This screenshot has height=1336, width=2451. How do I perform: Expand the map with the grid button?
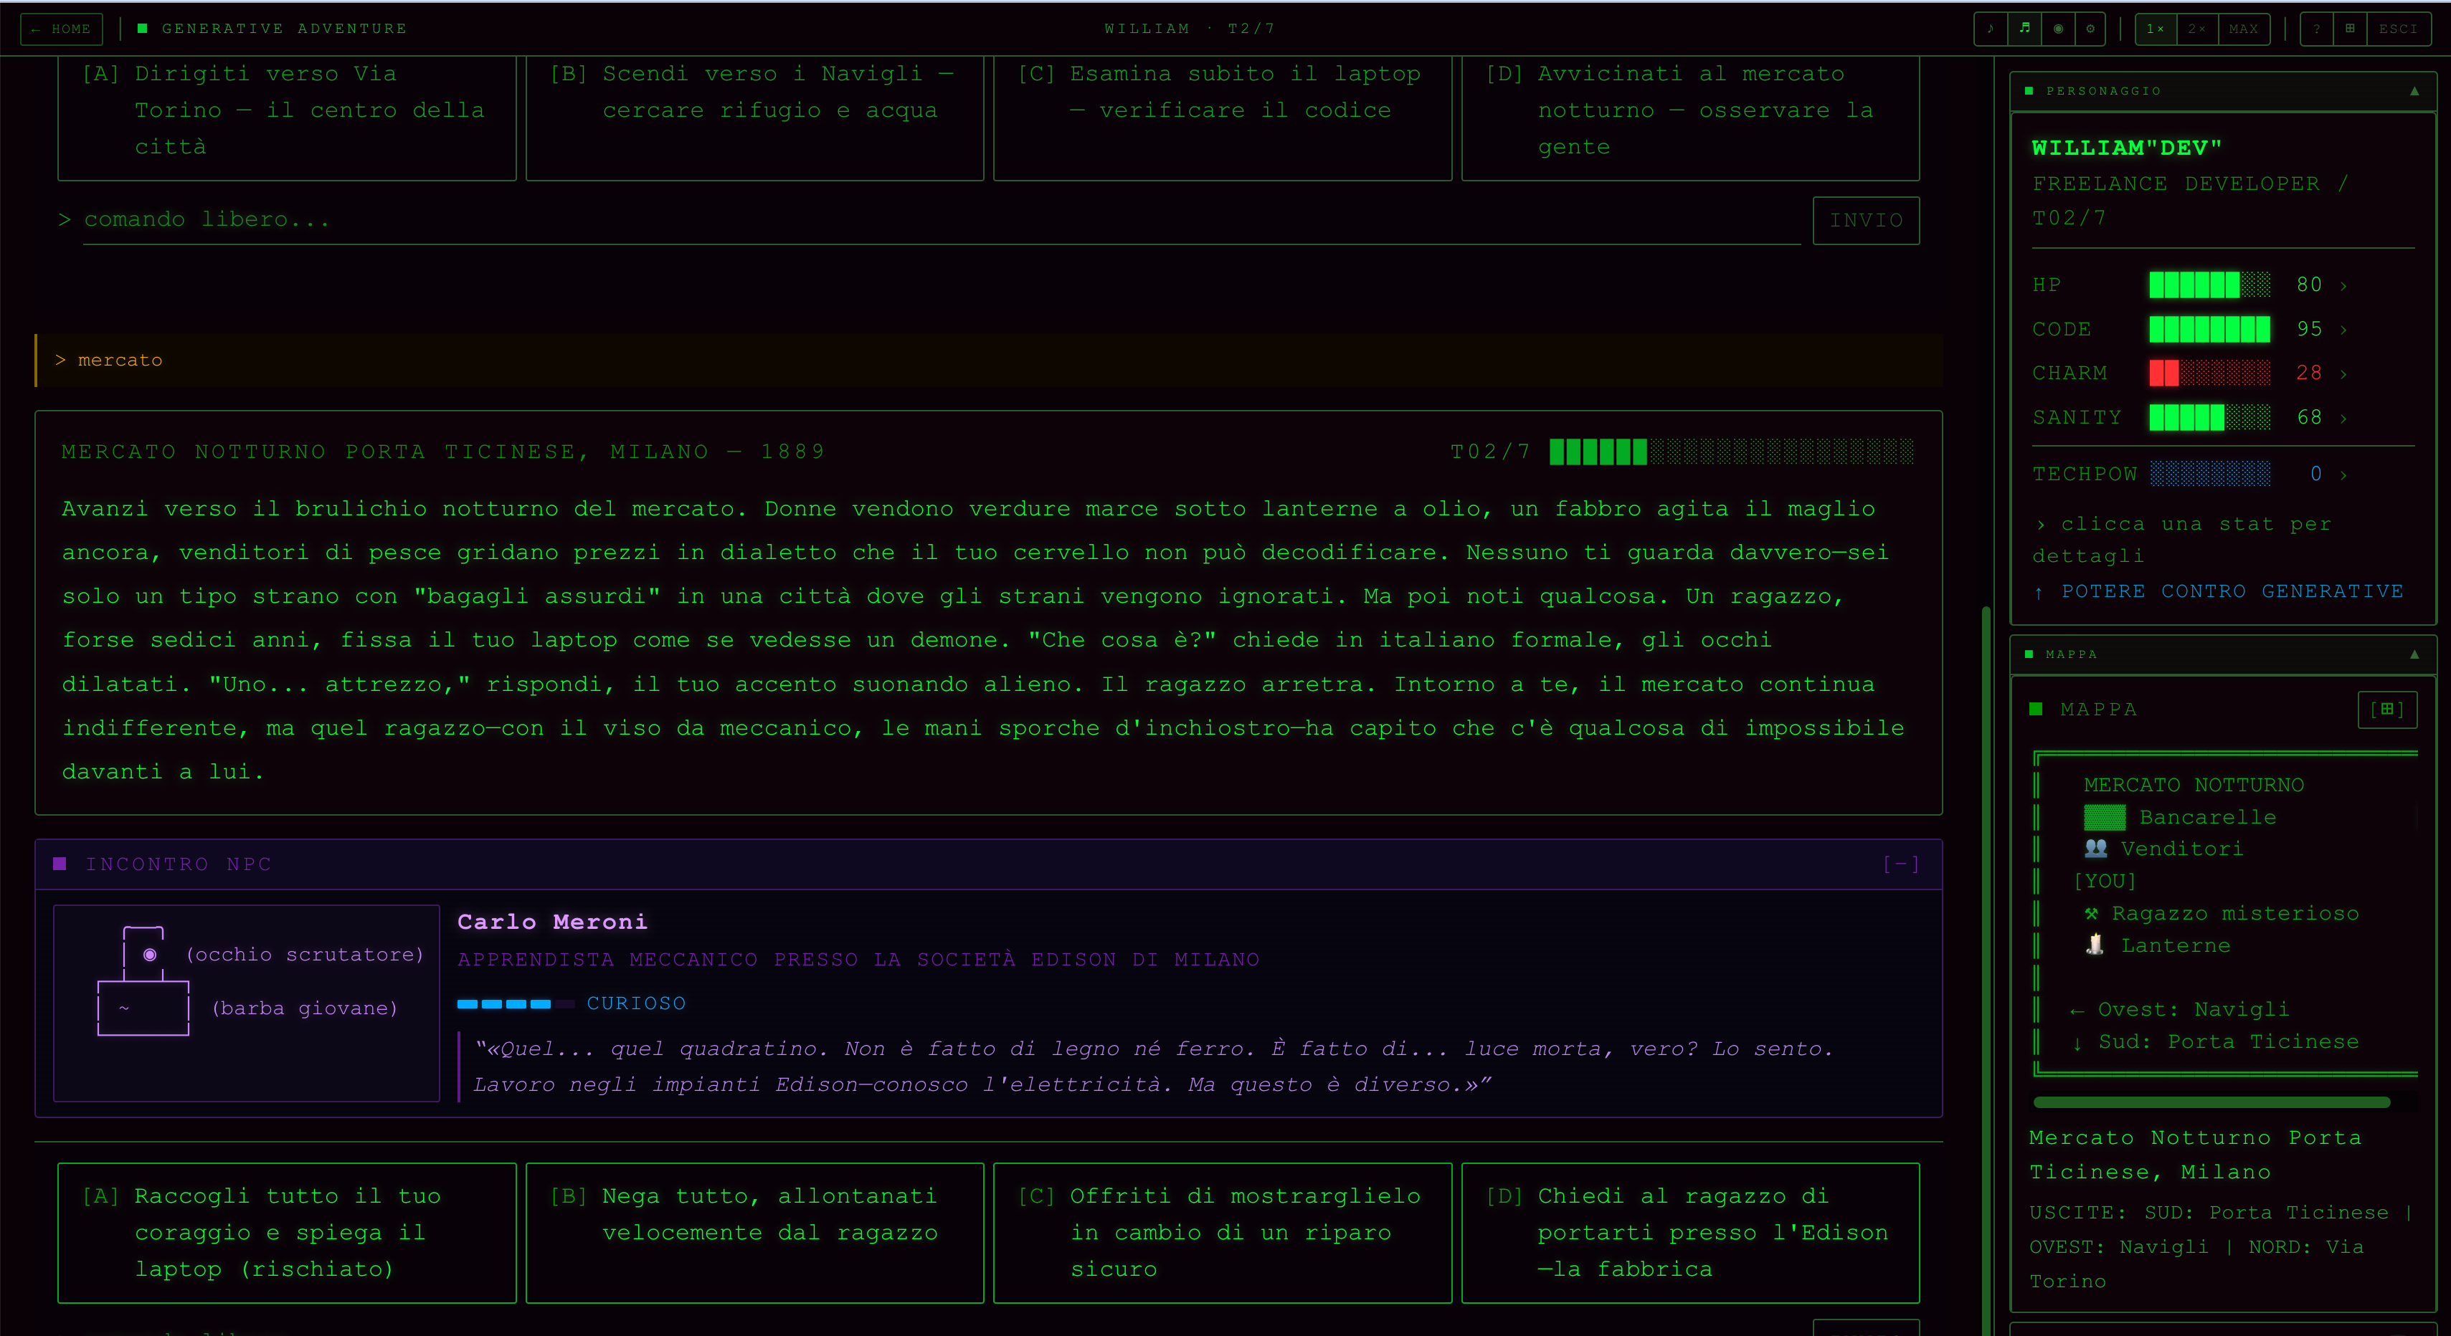2386,710
